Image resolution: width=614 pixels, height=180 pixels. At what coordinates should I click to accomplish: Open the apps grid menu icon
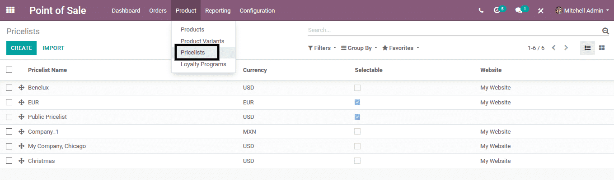pos(10,10)
